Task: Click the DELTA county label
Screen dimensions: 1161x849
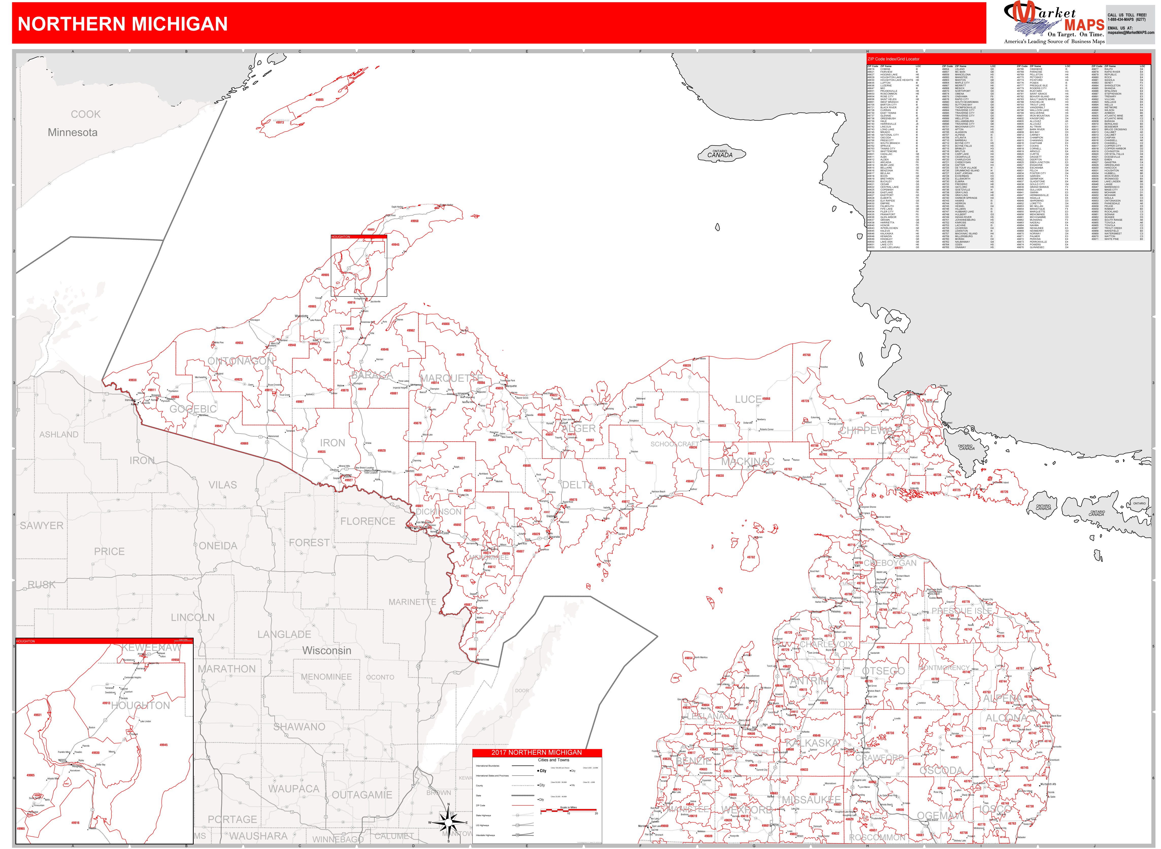Action: (578, 485)
